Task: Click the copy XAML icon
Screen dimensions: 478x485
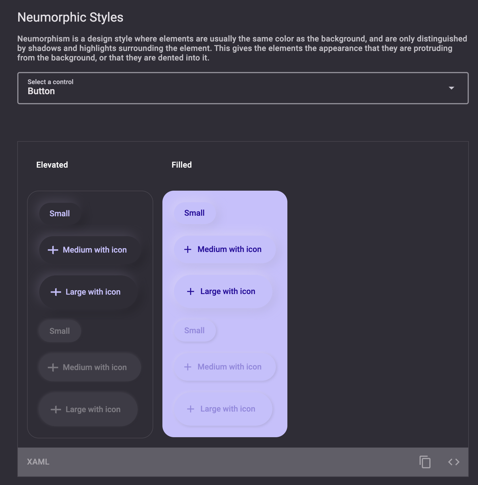Action: (425, 462)
